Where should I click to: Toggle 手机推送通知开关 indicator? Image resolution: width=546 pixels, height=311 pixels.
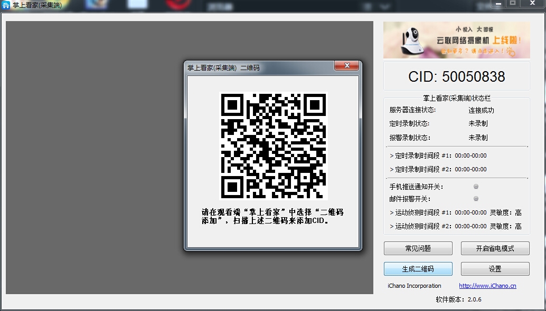coord(476,187)
